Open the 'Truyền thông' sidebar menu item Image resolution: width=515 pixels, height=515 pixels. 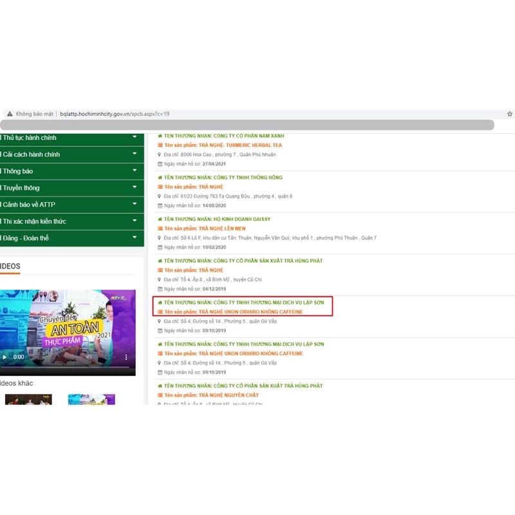[21, 188]
